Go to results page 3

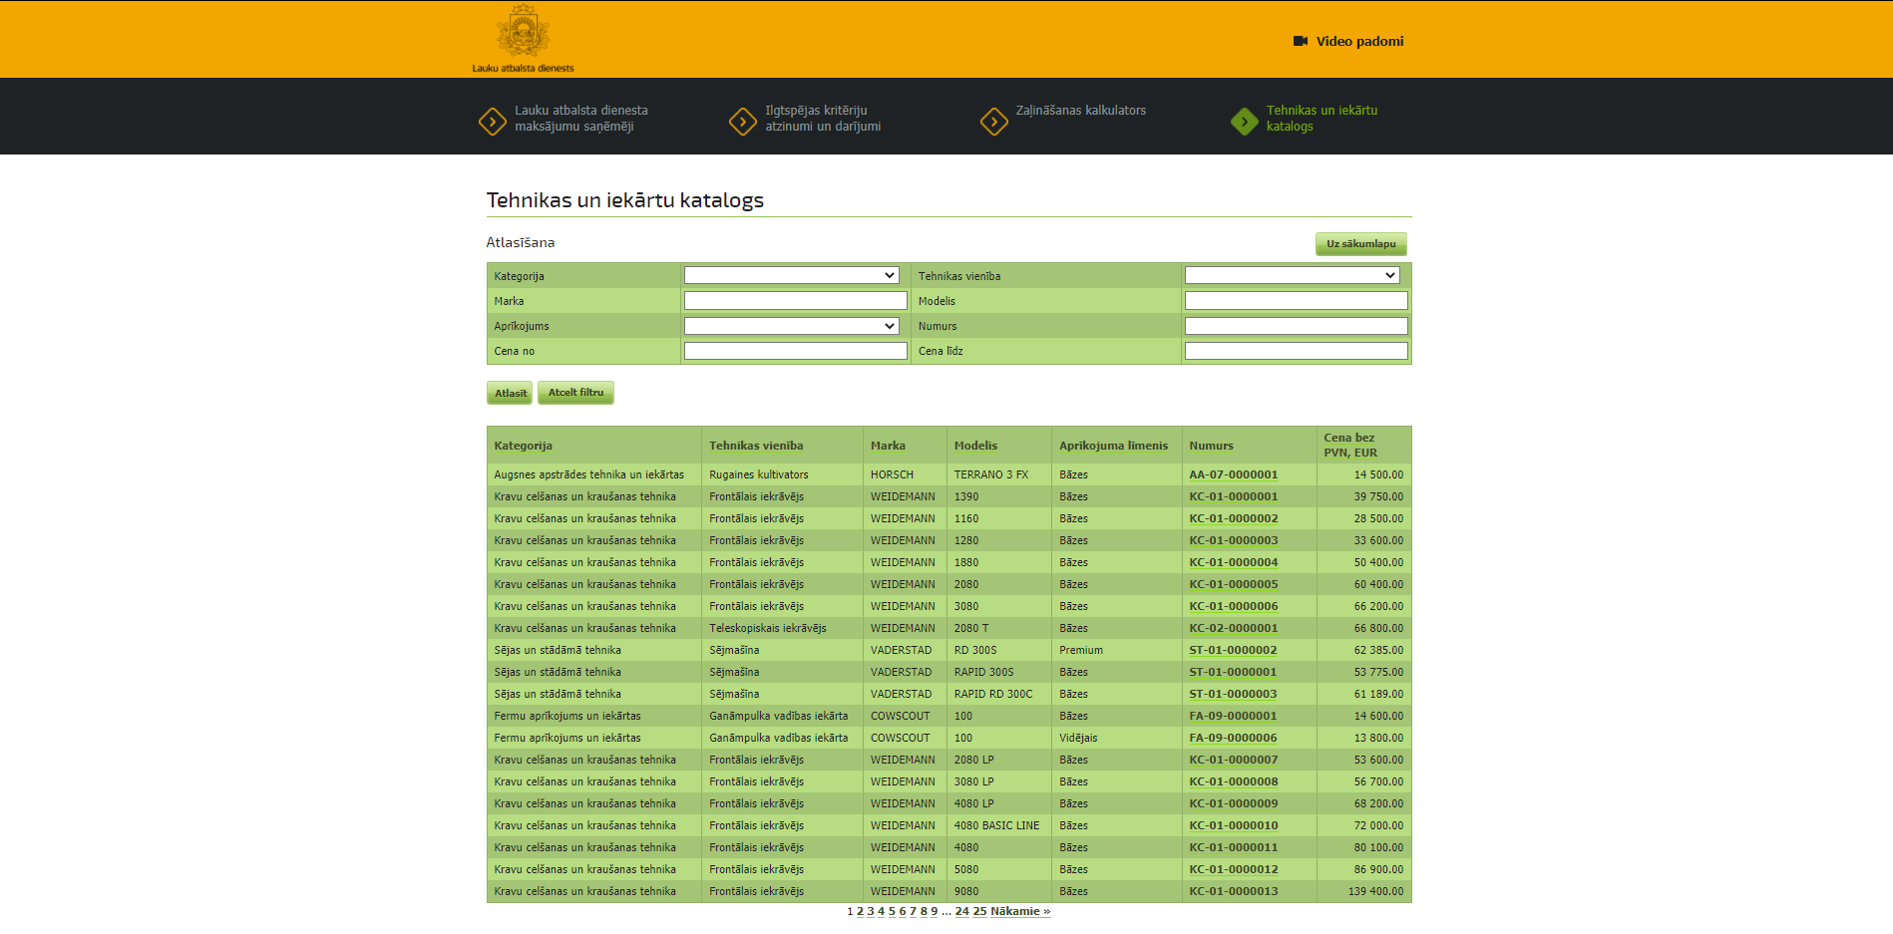coord(871,911)
